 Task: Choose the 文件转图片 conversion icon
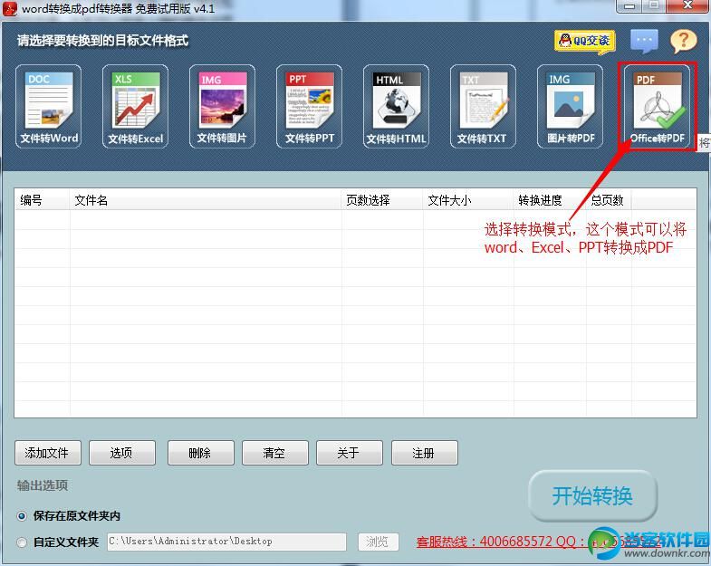pyautogui.click(x=222, y=107)
